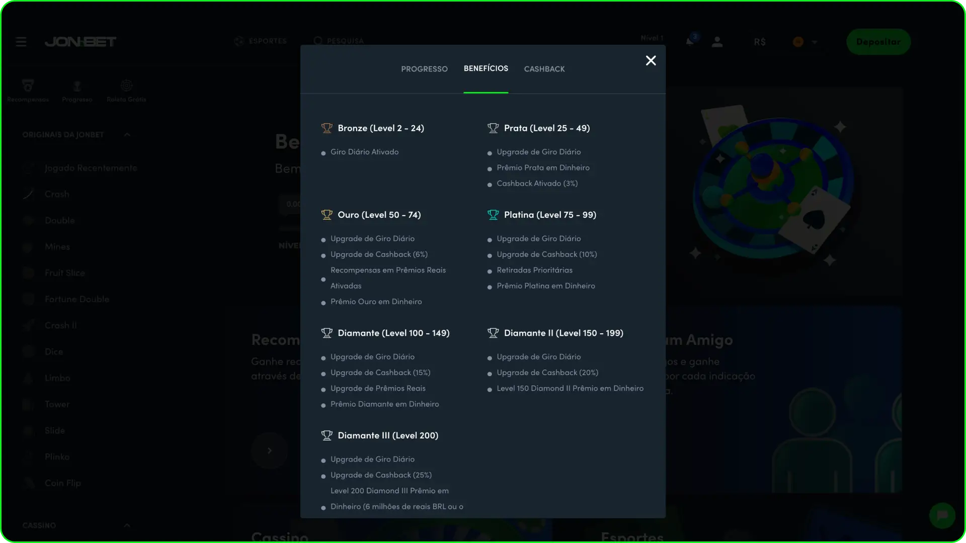966x543 pixels.
Task: Click 'Cashback Ativado (3%)' benefit text
Action: tap(537, 184)
